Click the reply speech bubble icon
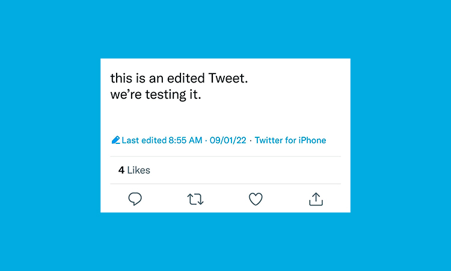The height and width of the screenshot is (271, 451). click(135, 199)
